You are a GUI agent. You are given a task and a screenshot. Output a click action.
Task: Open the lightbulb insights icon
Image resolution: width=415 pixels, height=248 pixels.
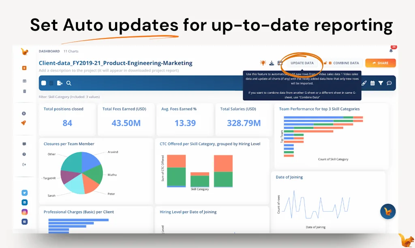coord(263,63)
